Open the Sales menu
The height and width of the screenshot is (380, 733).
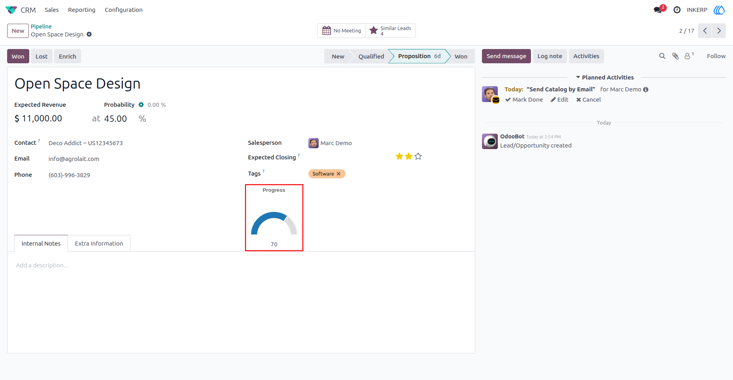click(x=52, y=10)
